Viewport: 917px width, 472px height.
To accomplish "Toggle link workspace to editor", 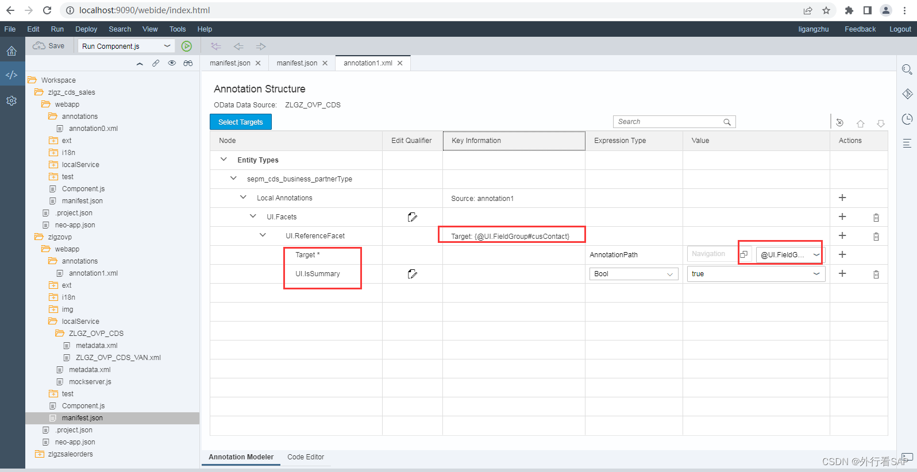I will pos(156,63).
